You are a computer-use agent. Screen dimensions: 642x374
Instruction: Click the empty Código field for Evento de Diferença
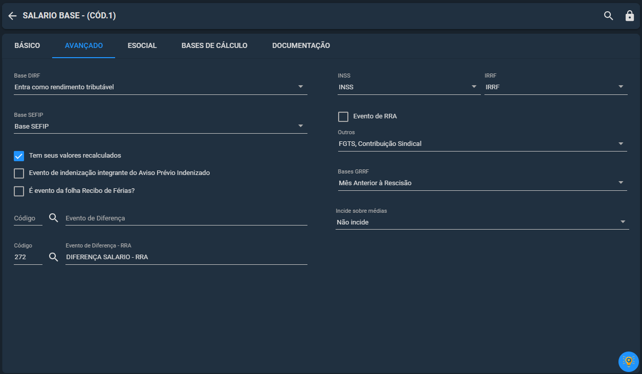28,218
